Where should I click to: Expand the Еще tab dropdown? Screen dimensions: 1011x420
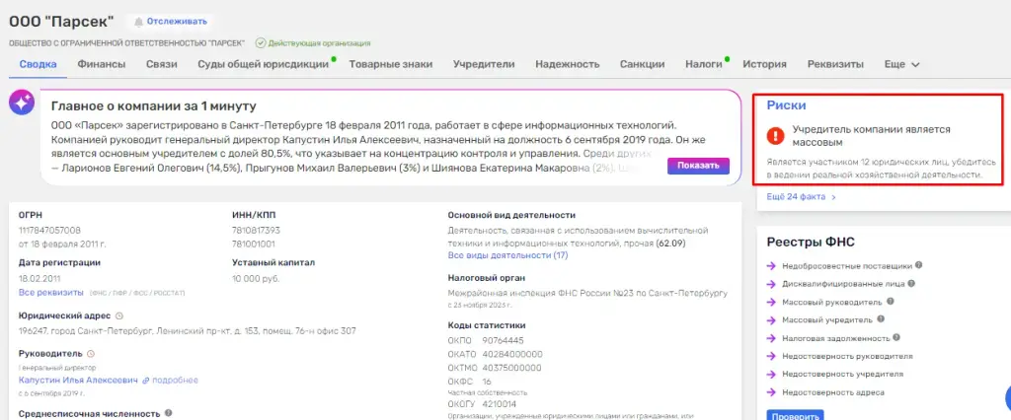[901, 64]
